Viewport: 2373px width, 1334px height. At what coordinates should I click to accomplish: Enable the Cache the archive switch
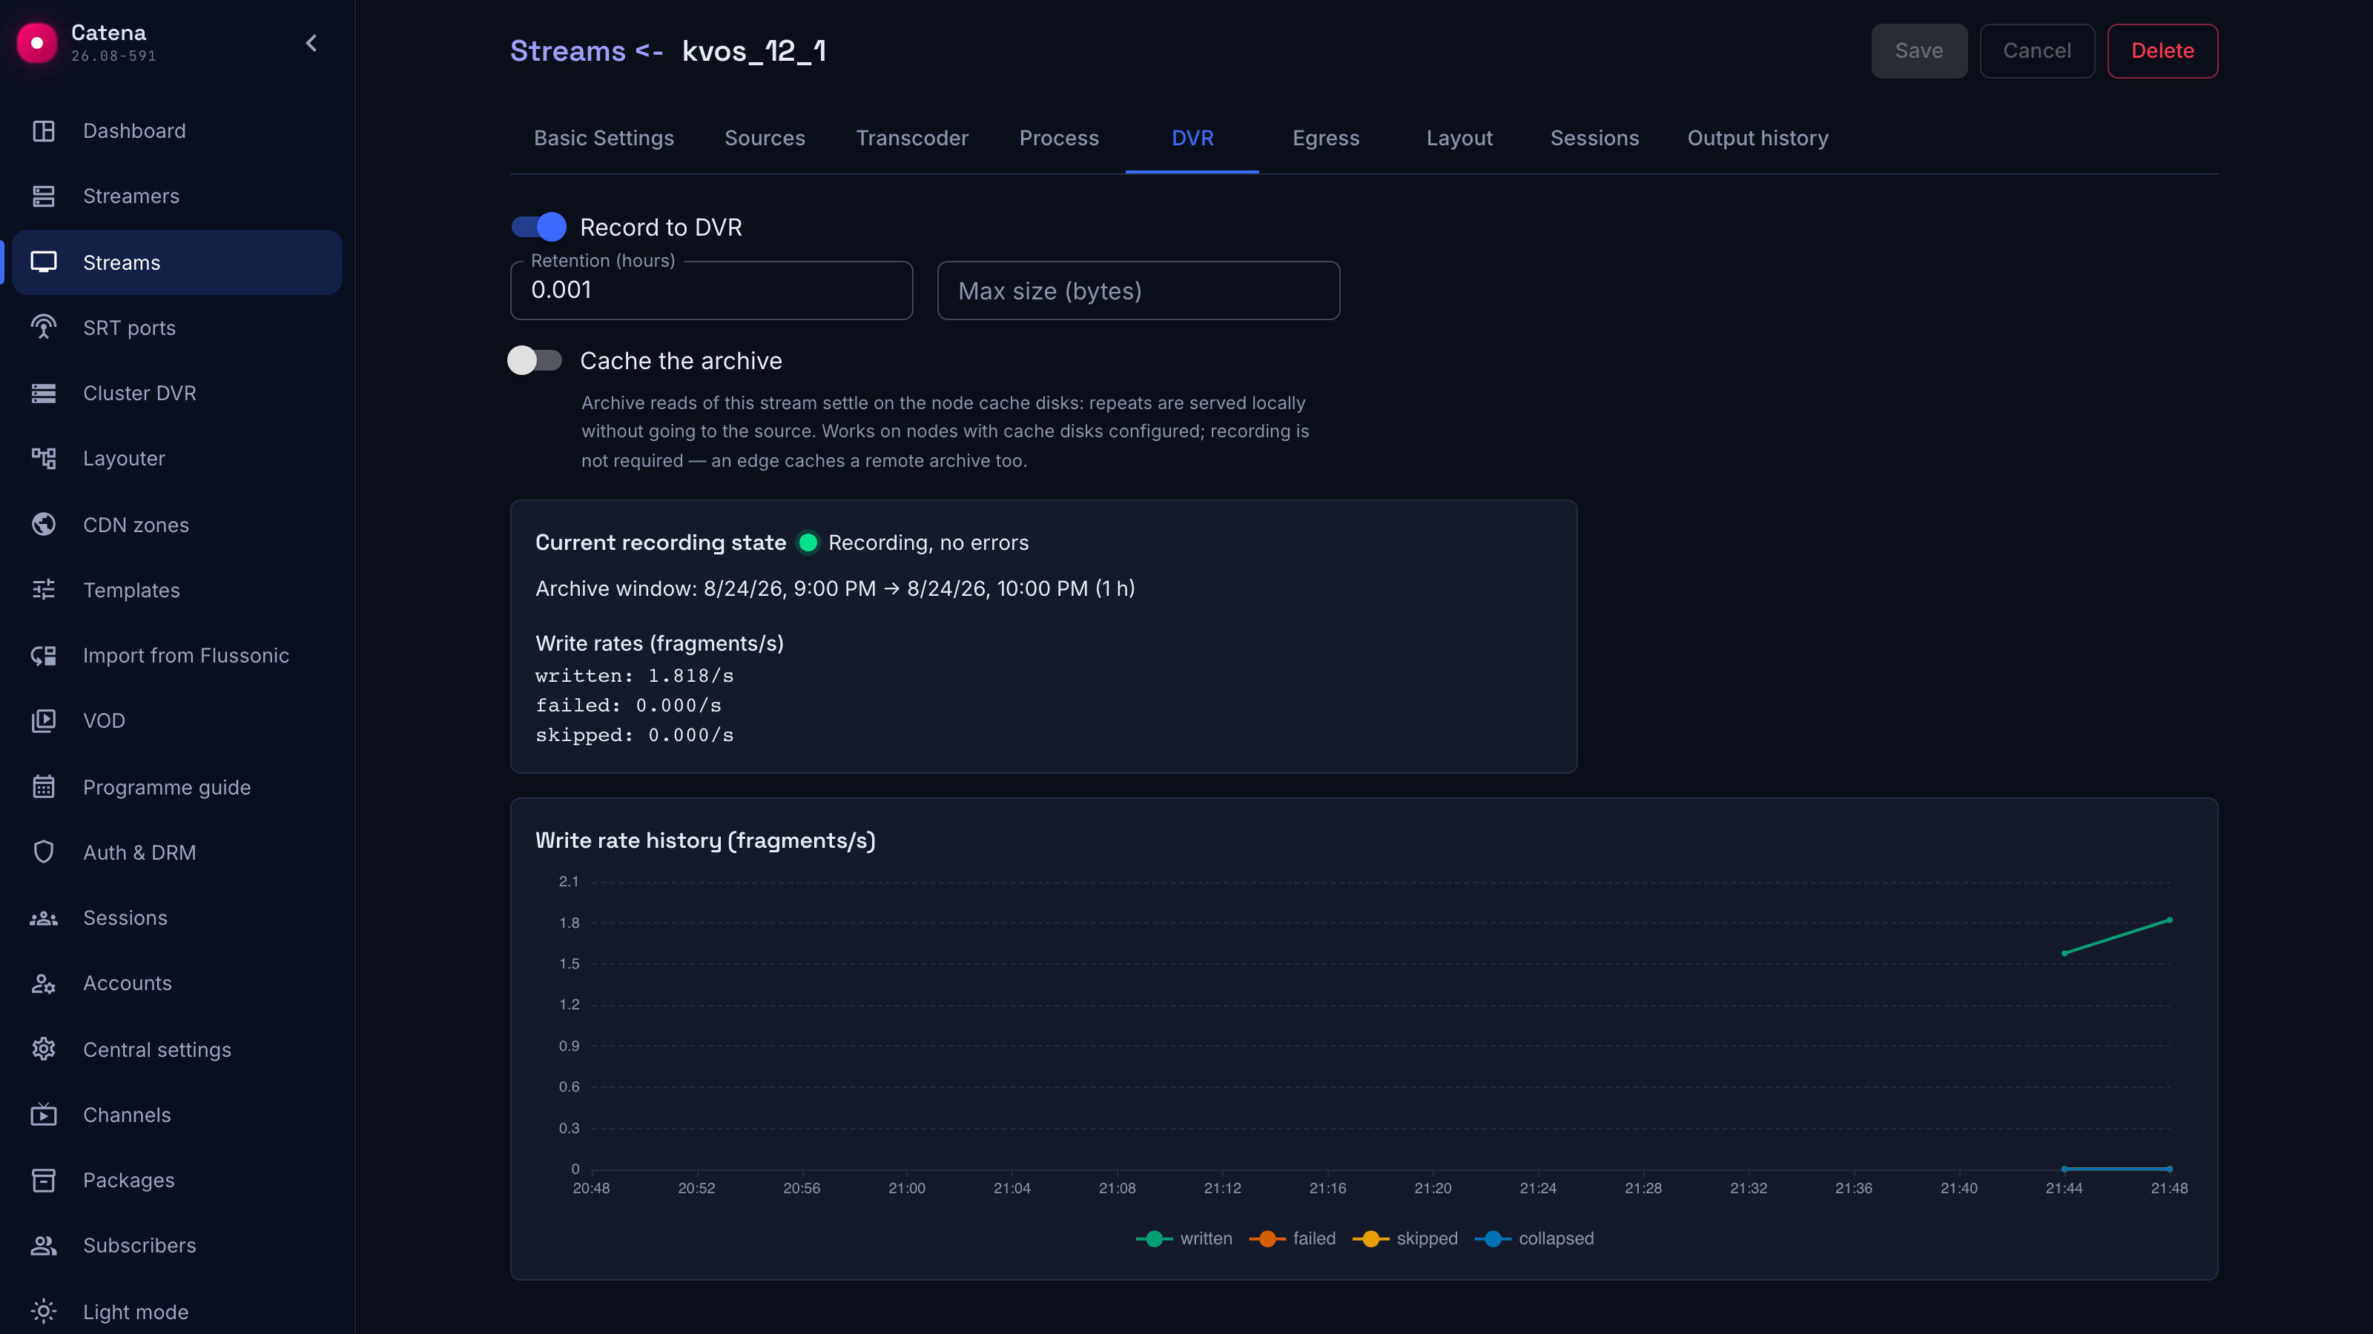click(535, 360)
